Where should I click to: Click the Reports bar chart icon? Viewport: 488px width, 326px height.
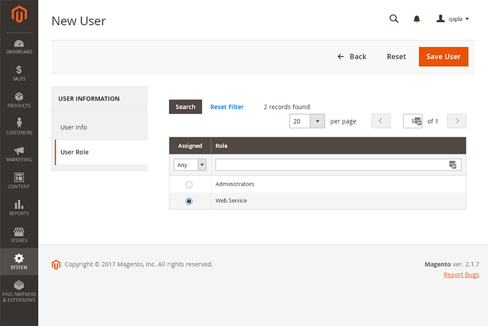19,208
